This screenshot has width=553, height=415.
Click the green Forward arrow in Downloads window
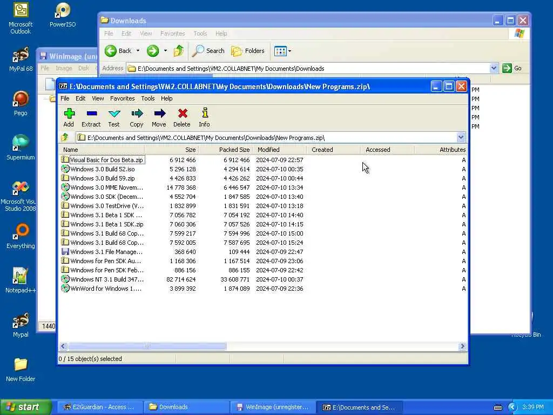click(153, 51)
